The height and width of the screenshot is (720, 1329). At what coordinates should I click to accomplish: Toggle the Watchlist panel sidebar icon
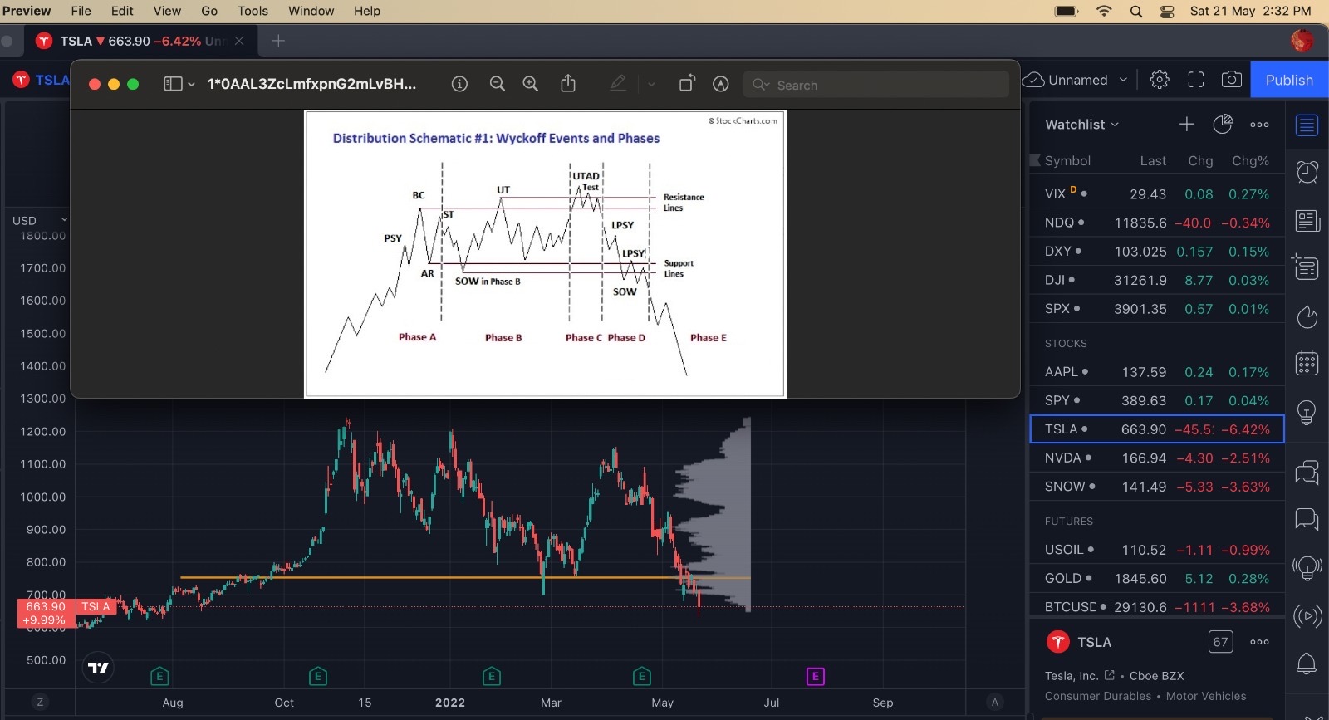[x=1307, y=125]
